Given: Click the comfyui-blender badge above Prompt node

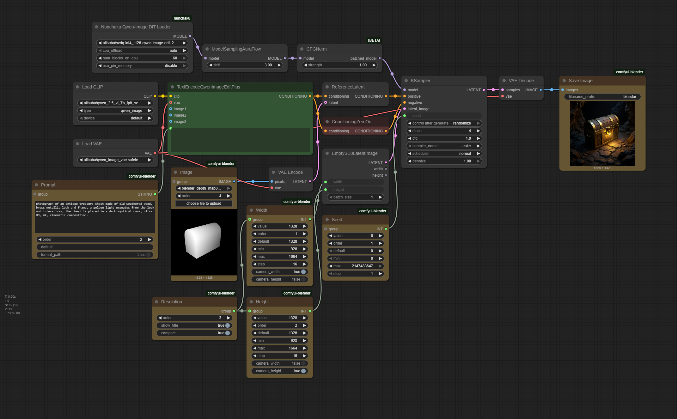Looking at the screenshot, I should pos(142,176).
